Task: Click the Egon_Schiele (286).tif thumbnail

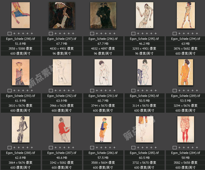Action: point(103,129)
